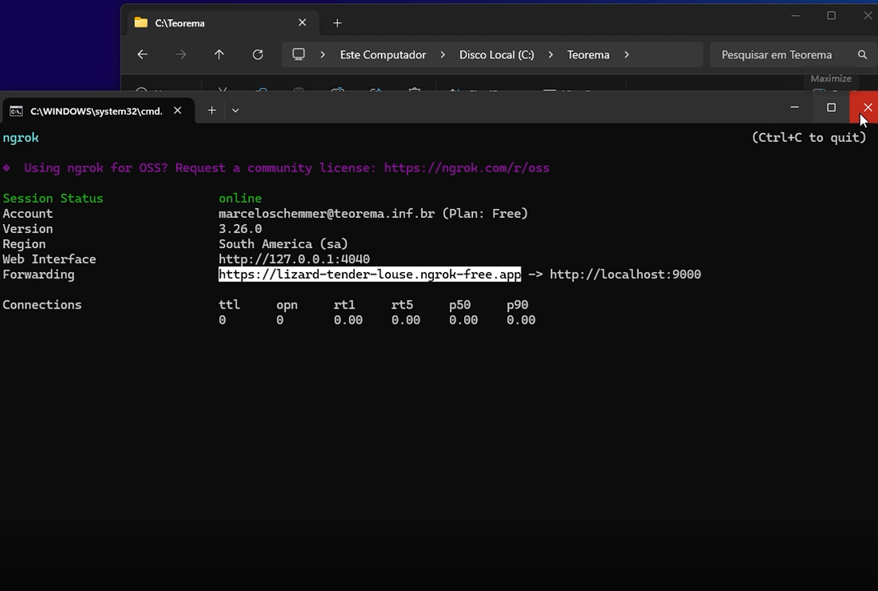Image resolution: width=878 pixels, height=591 pixels.
Task: Click Disco Local (C:) breadcrumb
Action: pyautogui.click(x=497, y=54)
